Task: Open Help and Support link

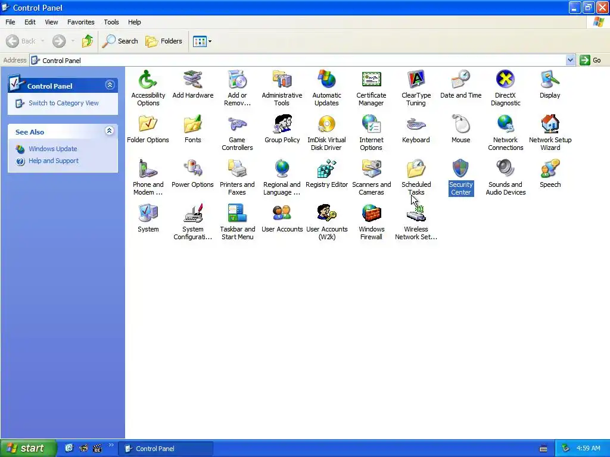Action: point(53,161)
